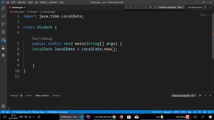The width and height of the screenshot is (214, 120).
Task: Click Ln 7, Col 5 cursor position
Action: pos(157,112)
